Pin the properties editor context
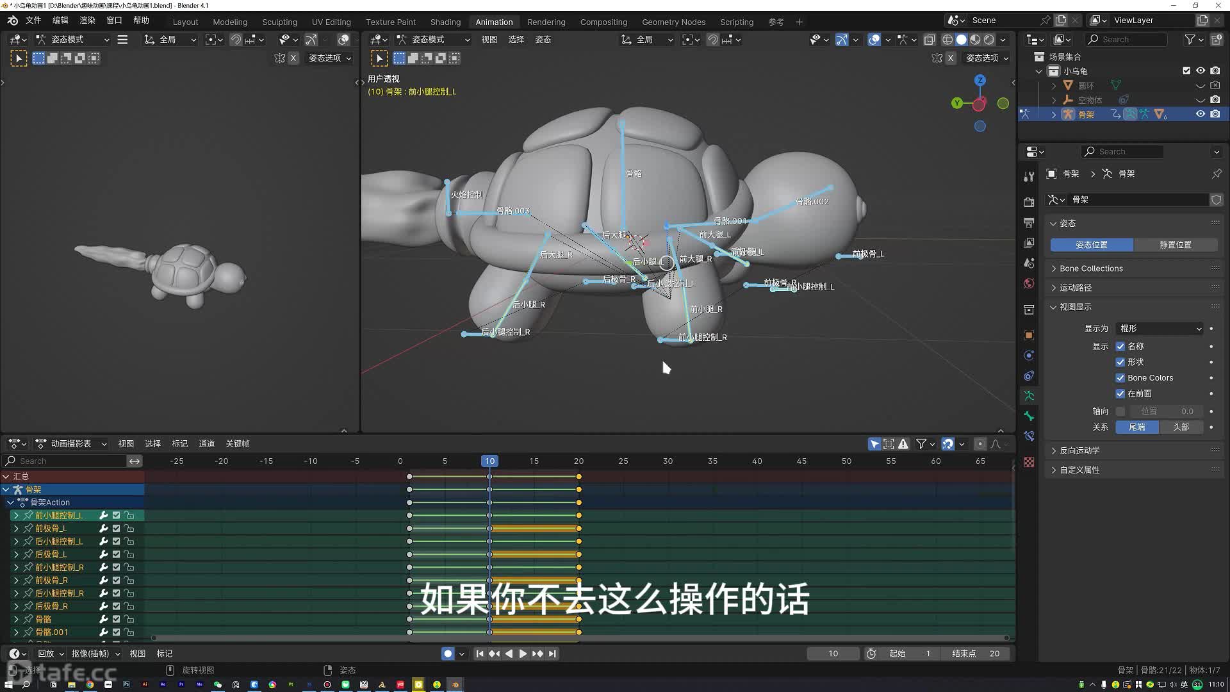 [1217, 174]
